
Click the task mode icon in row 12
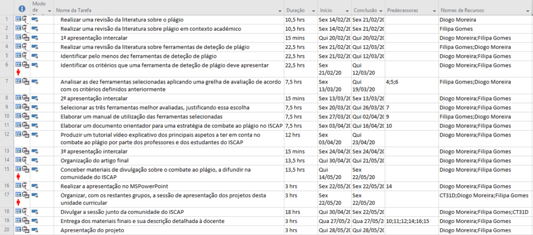click(35, 135)
